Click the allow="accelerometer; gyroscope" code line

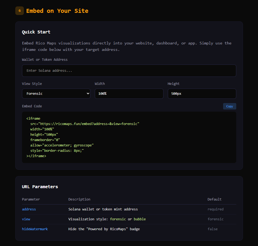click(62, 145)
